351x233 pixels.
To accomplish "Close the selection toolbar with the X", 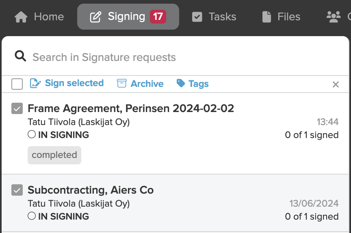I will [336, 84].
